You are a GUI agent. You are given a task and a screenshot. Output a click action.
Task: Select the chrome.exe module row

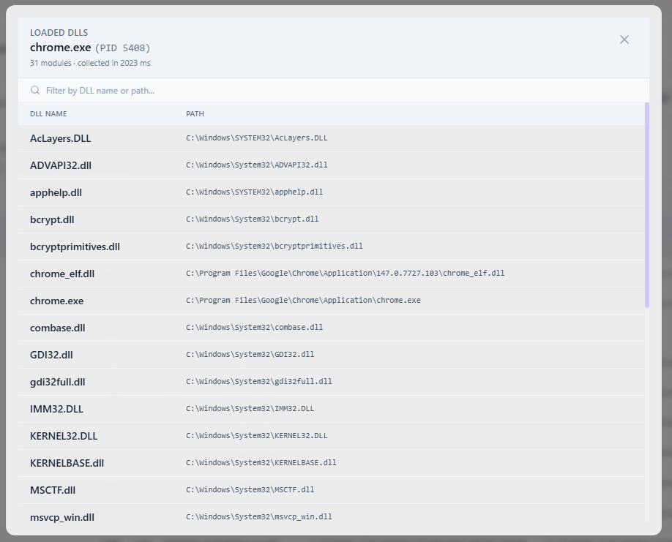coord(332,301)
